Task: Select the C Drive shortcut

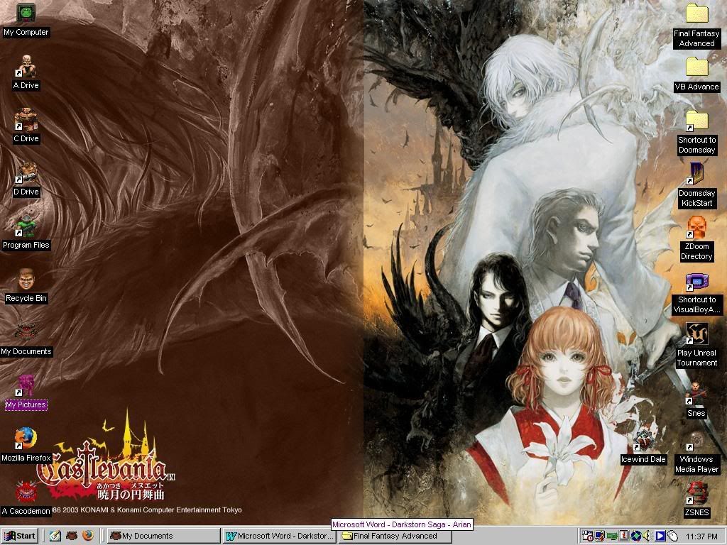Action: pyautogui.click(x=26, y=126)
